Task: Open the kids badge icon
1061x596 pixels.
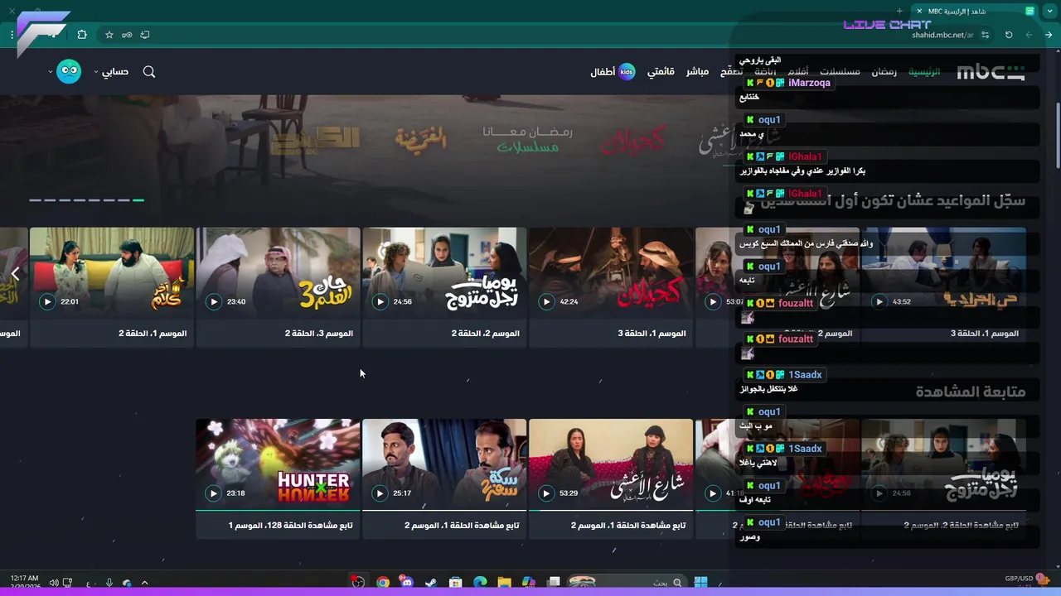Action: tap(627, 72)
